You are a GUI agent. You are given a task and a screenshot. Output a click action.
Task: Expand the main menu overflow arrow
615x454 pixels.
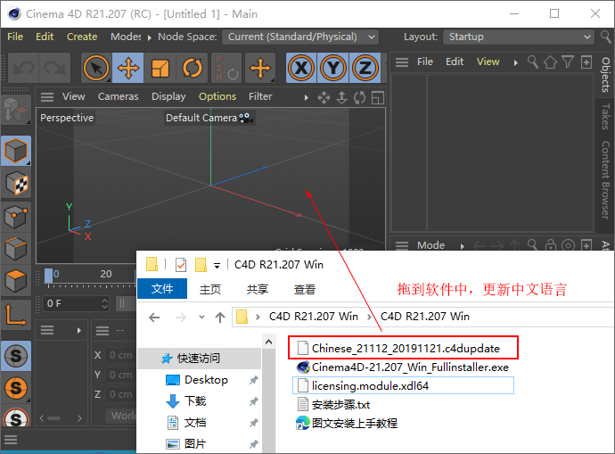(150, 37)
